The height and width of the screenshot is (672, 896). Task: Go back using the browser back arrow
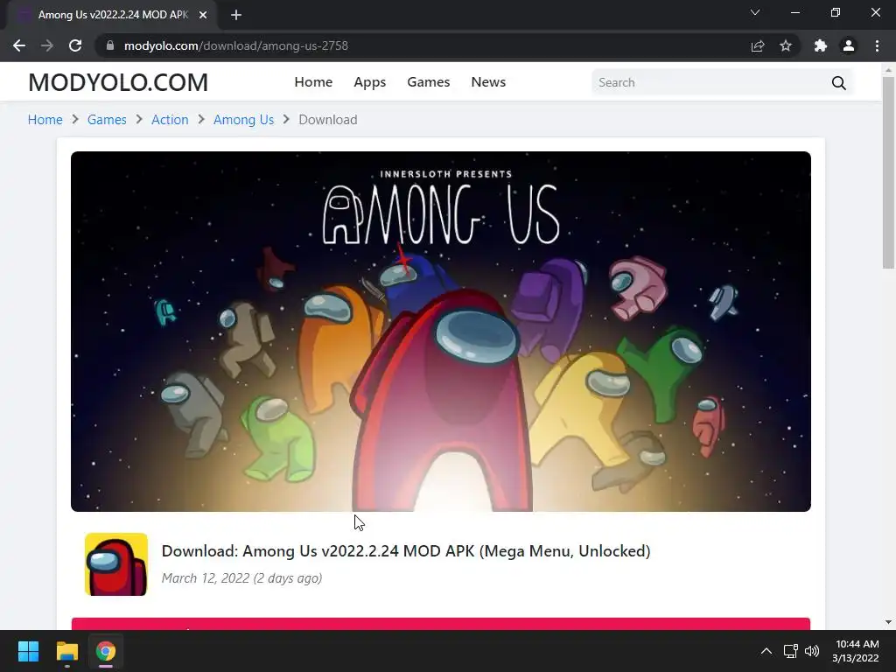click(x=19, y=45)
